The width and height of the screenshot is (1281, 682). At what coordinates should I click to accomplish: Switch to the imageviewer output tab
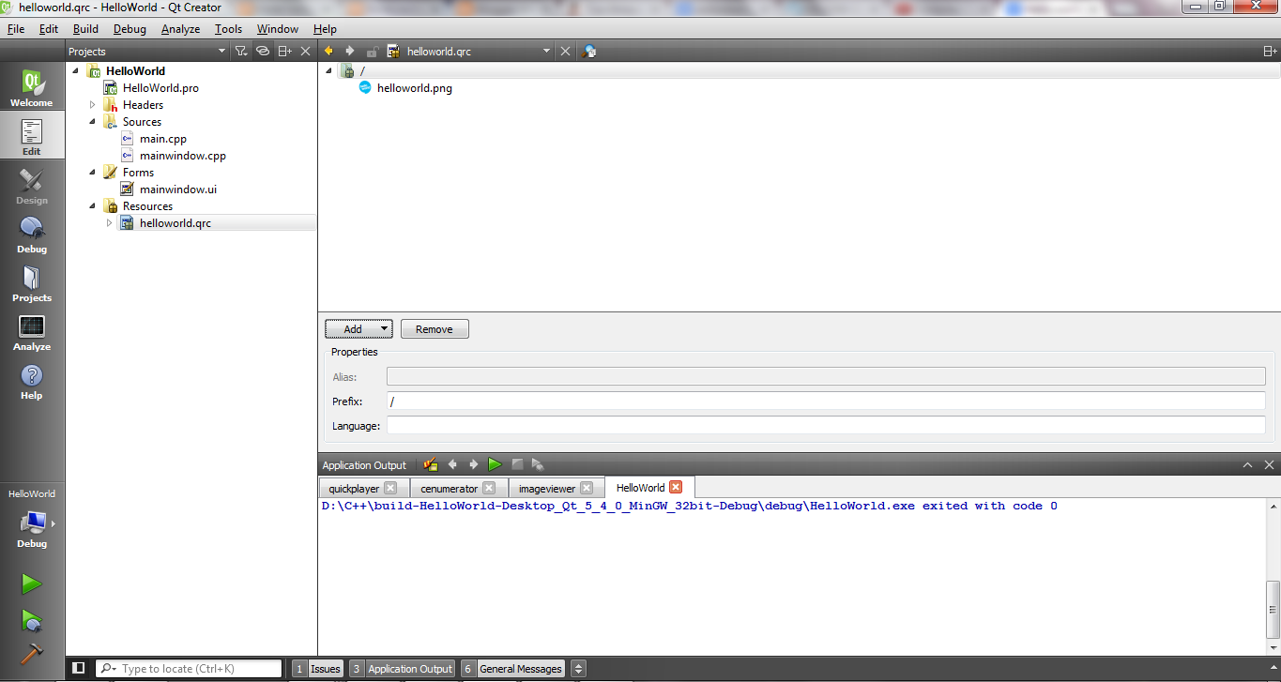pos(549,487)
